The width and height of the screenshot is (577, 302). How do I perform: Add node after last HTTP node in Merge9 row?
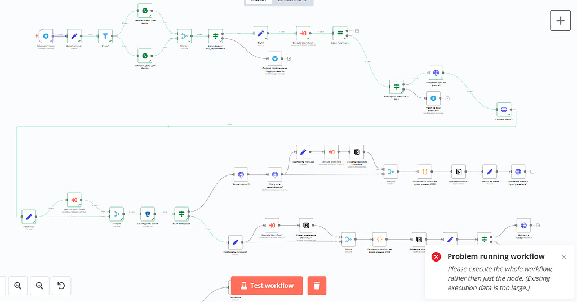[532, 172]
